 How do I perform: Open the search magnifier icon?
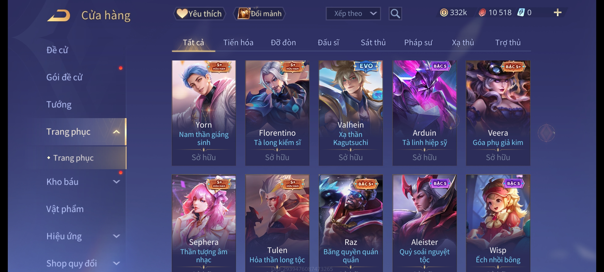(395, 14)
